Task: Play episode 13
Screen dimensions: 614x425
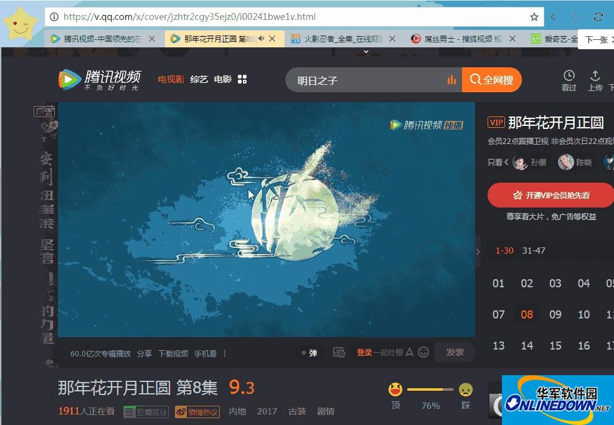Action: [x=498, y=346]
